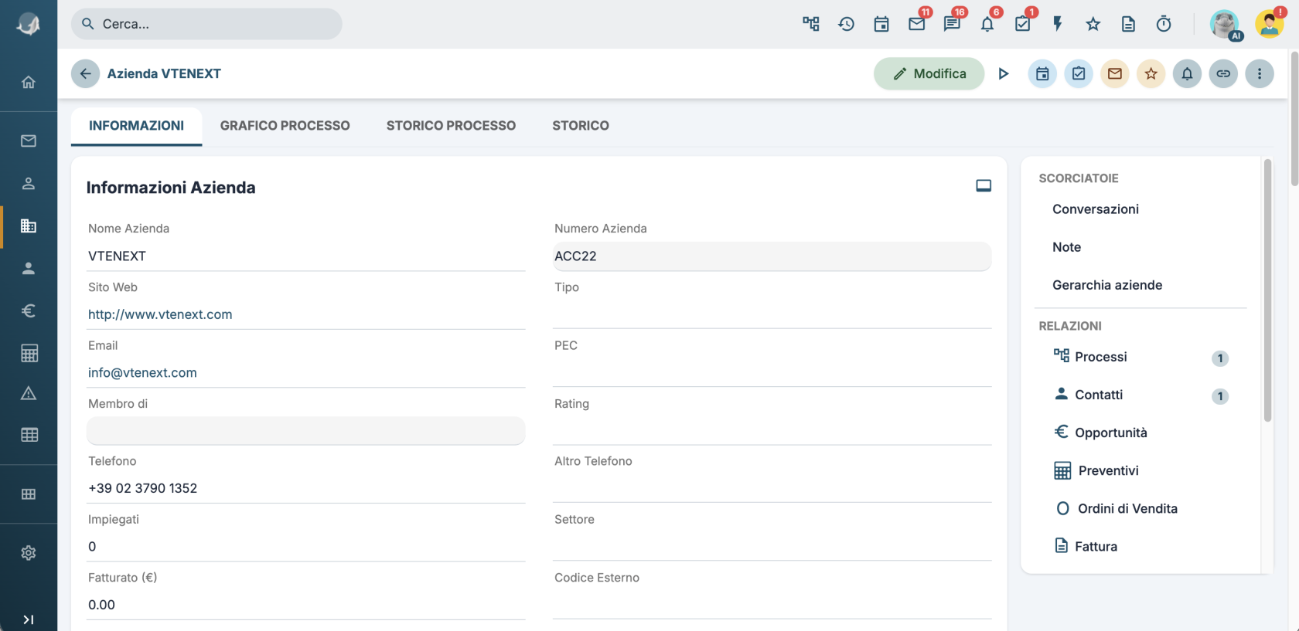Viewport: 1299px width, 631px height.
Task: Click the info@vtenext.com email link
Action: click(x=142, y=372)
